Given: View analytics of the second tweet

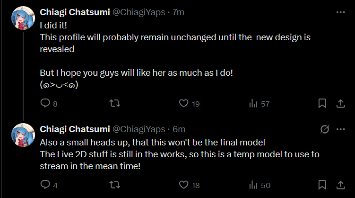Looking at the screenshot, I should point(252,185).
